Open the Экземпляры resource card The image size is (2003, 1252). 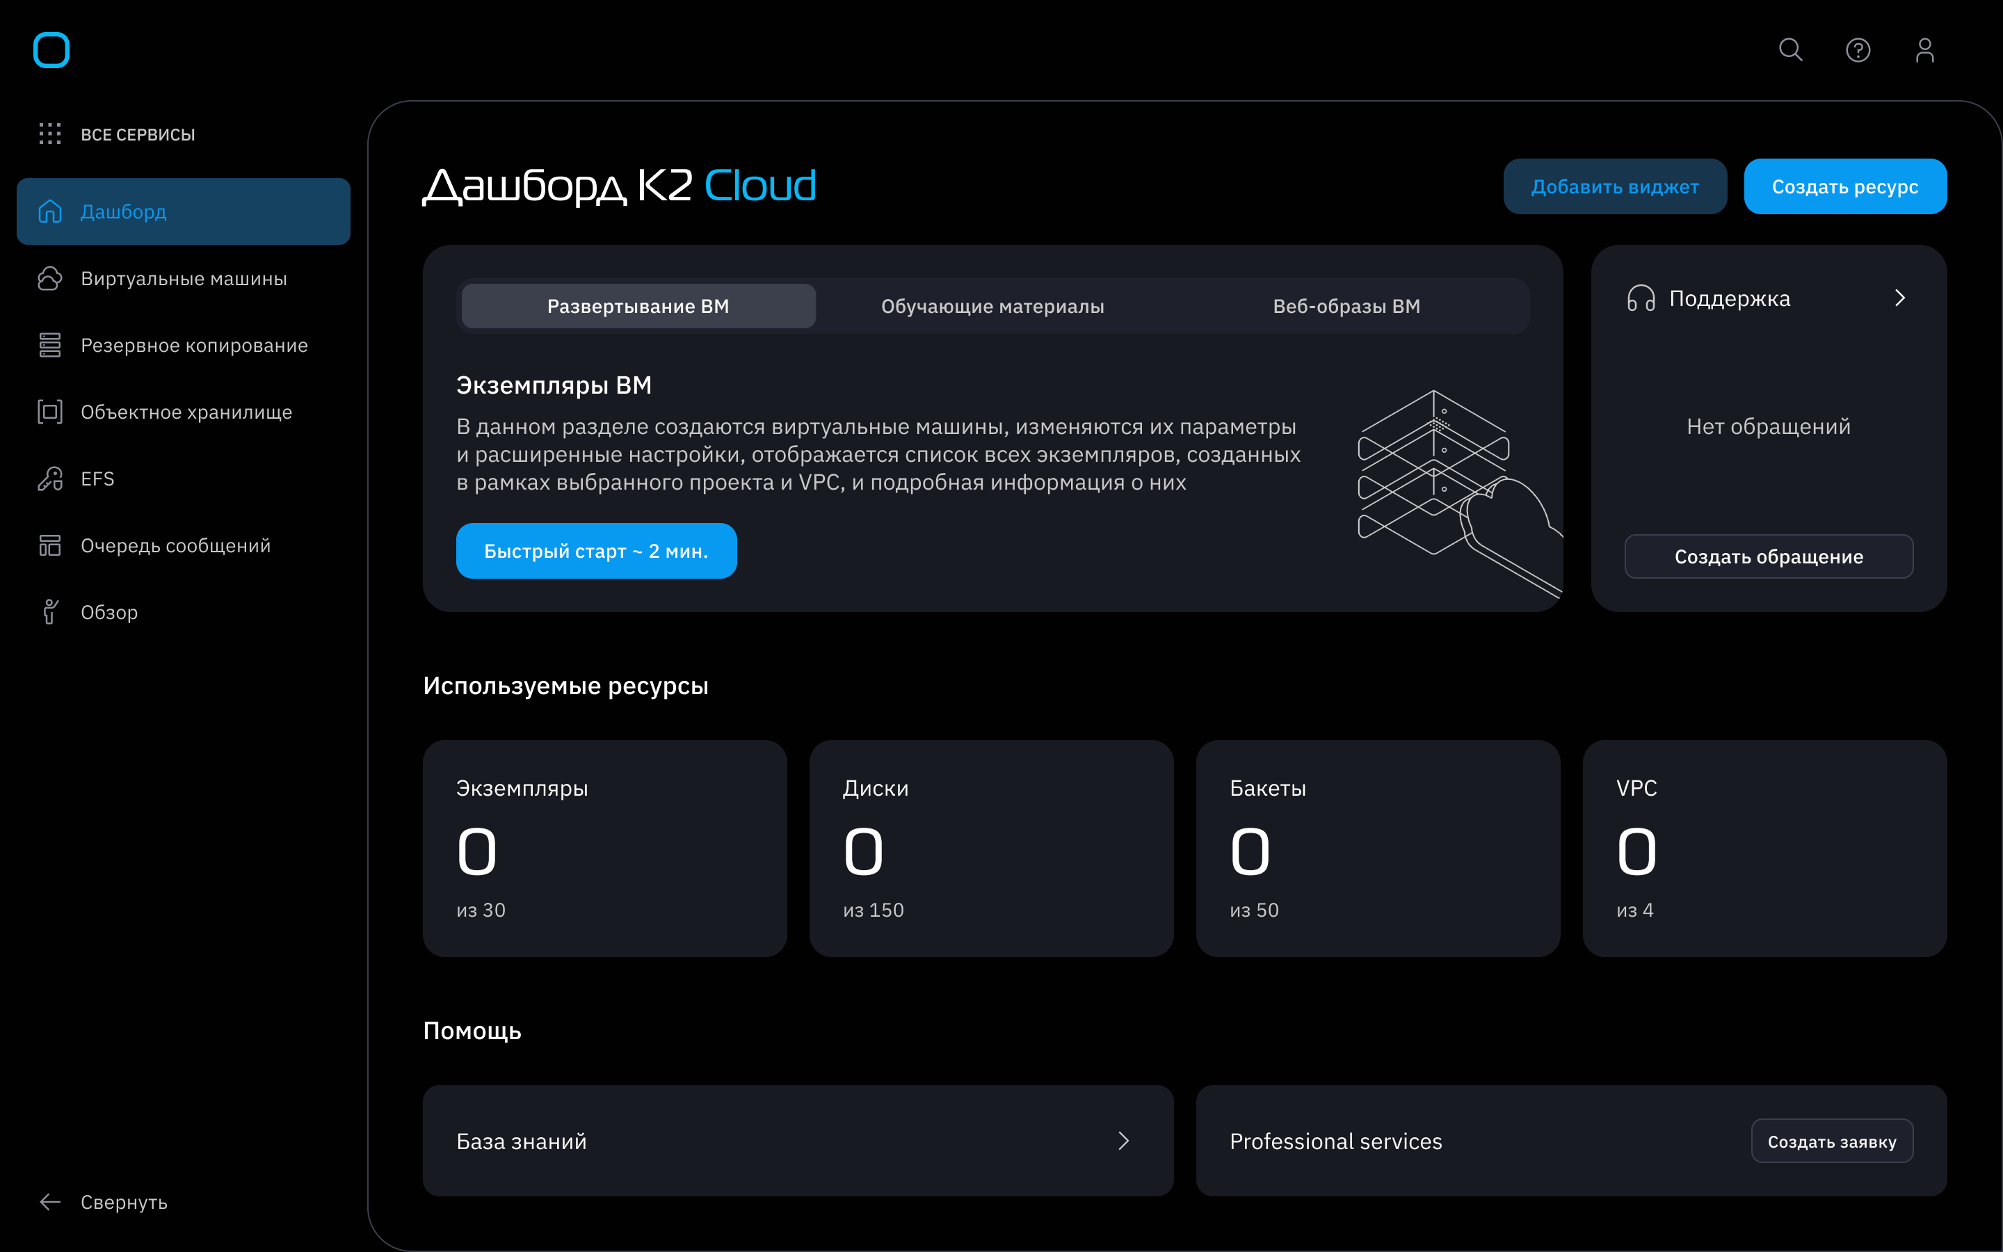pos(604,848)
